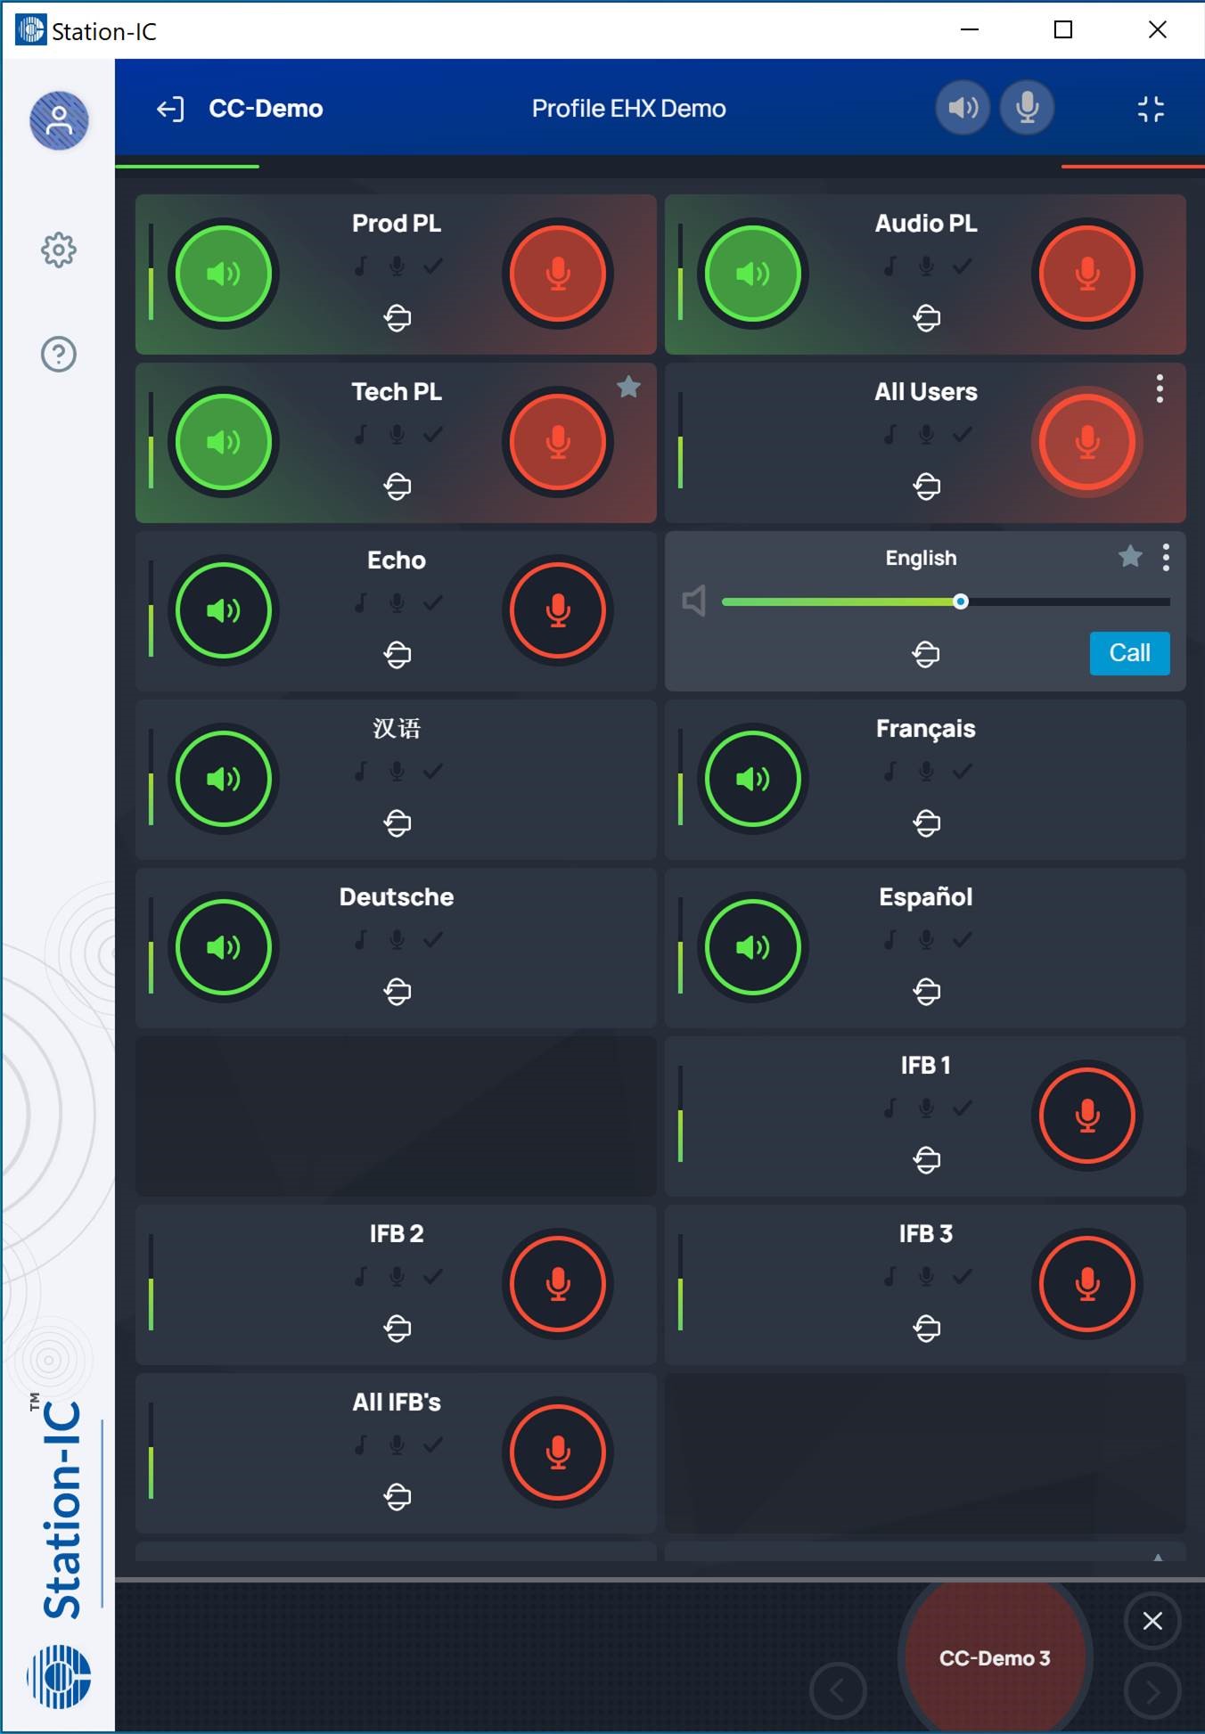
Task: Toggle the Prod PL talk microphone
Action: tap(558, 274)
